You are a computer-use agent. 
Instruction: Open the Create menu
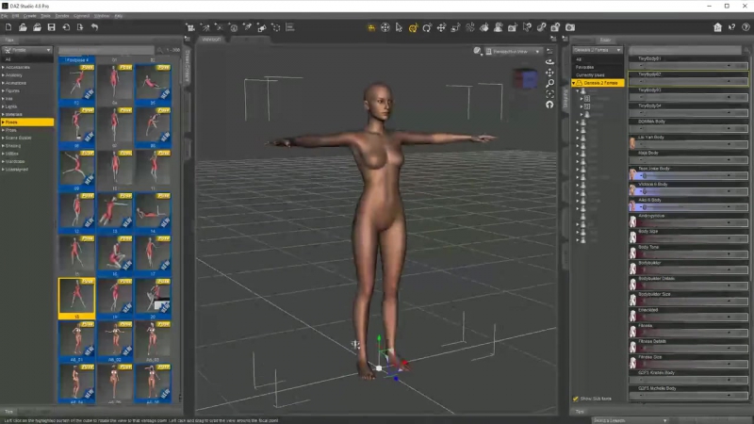tap(30, 16)
